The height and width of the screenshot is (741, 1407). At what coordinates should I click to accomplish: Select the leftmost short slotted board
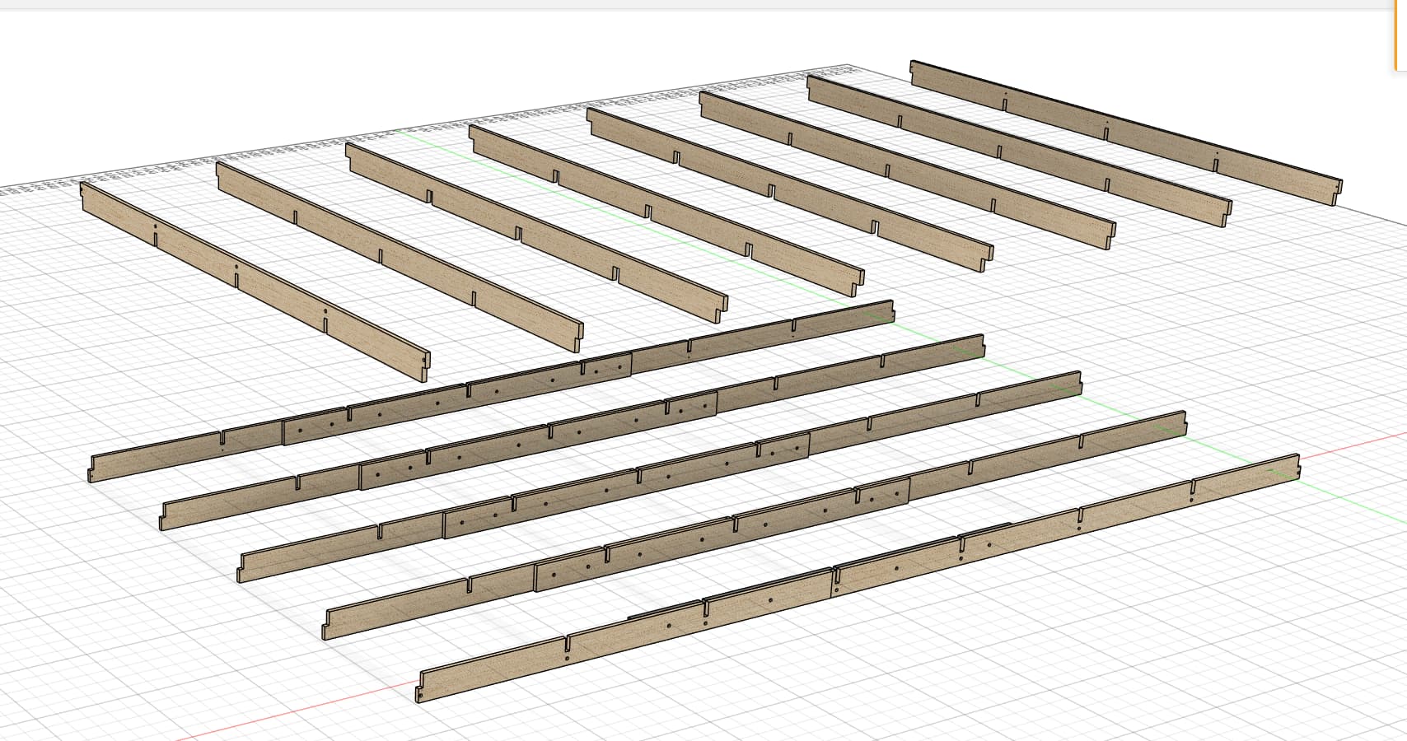coord(255,282)
